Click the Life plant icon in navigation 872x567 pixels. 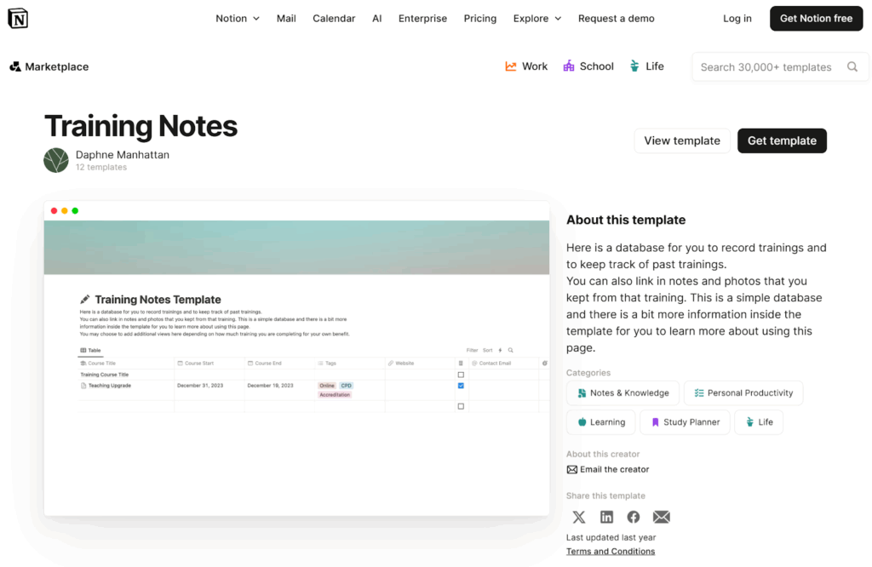point(634,66)
